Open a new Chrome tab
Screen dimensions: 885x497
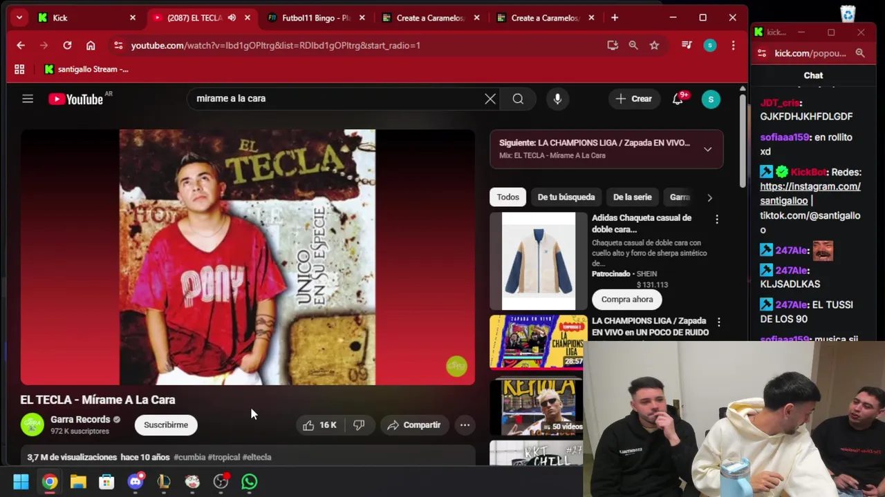(x=615, y=18)
